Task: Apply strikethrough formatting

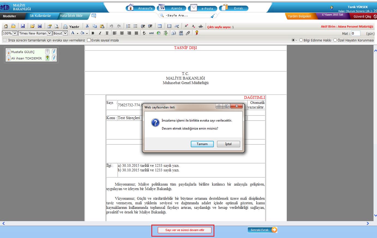Action: click(x=201, y=26)
